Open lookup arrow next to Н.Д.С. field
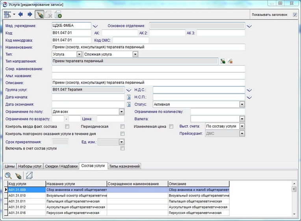This screenshot has width=301, height=221. point(249,90)
